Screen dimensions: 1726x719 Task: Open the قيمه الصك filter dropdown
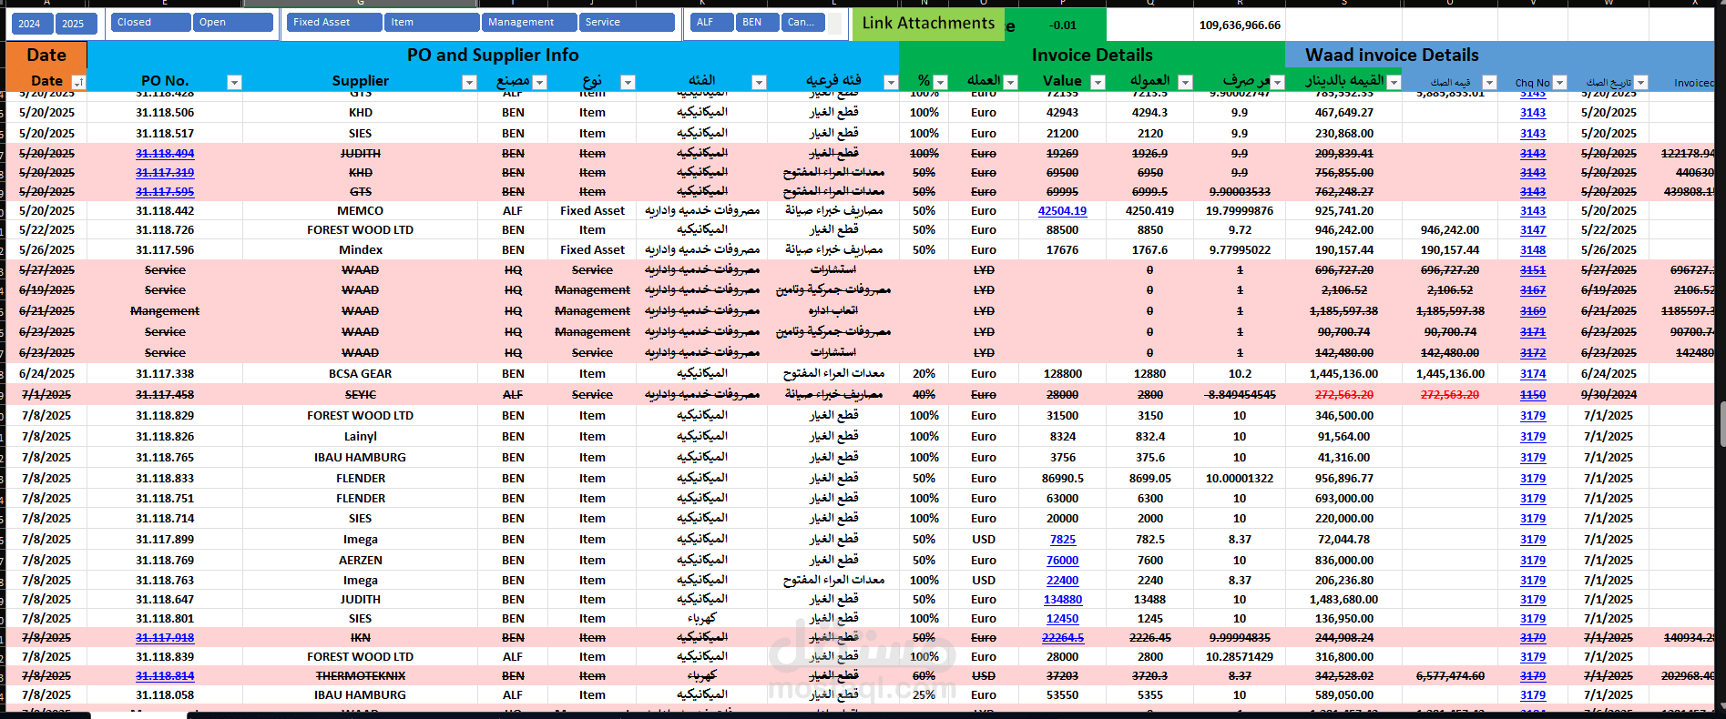pos(1489,82)
